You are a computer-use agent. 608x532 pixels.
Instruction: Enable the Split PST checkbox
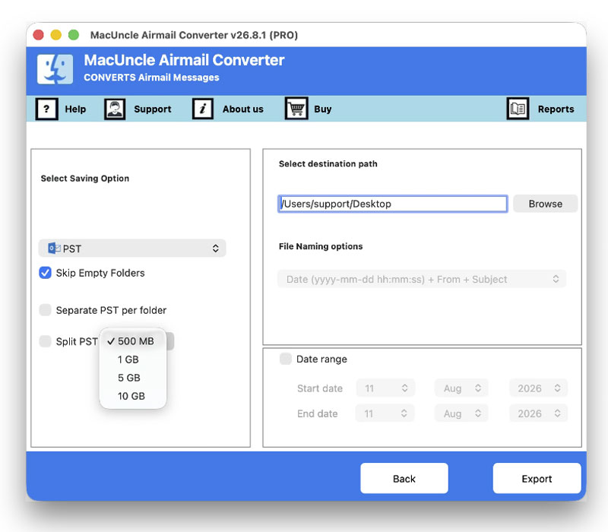(x=45, y=341)
